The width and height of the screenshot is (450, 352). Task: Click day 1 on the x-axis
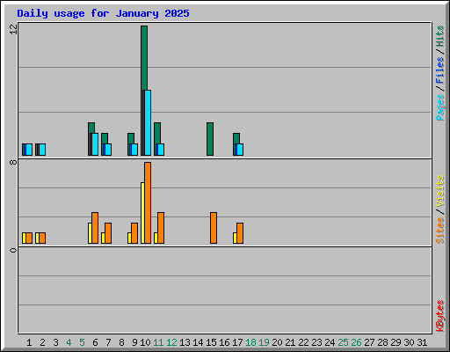(29, 342)
